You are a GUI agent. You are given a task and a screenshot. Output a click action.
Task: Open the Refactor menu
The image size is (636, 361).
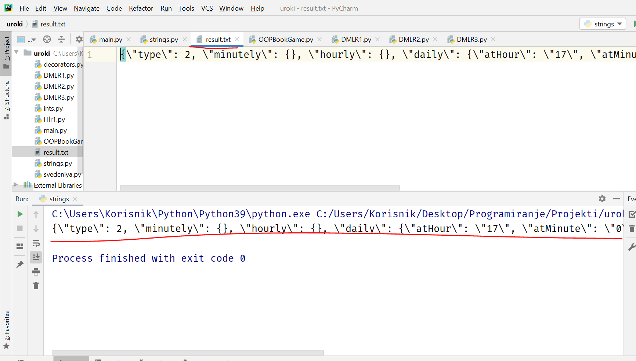141,8
